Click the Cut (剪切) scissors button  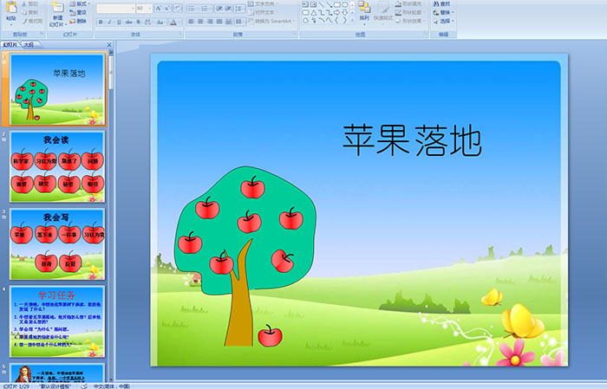(30, 3)
